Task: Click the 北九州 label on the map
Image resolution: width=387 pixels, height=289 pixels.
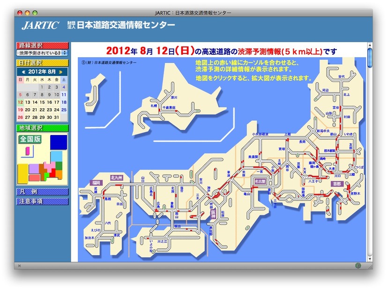Action: [117, 178]
